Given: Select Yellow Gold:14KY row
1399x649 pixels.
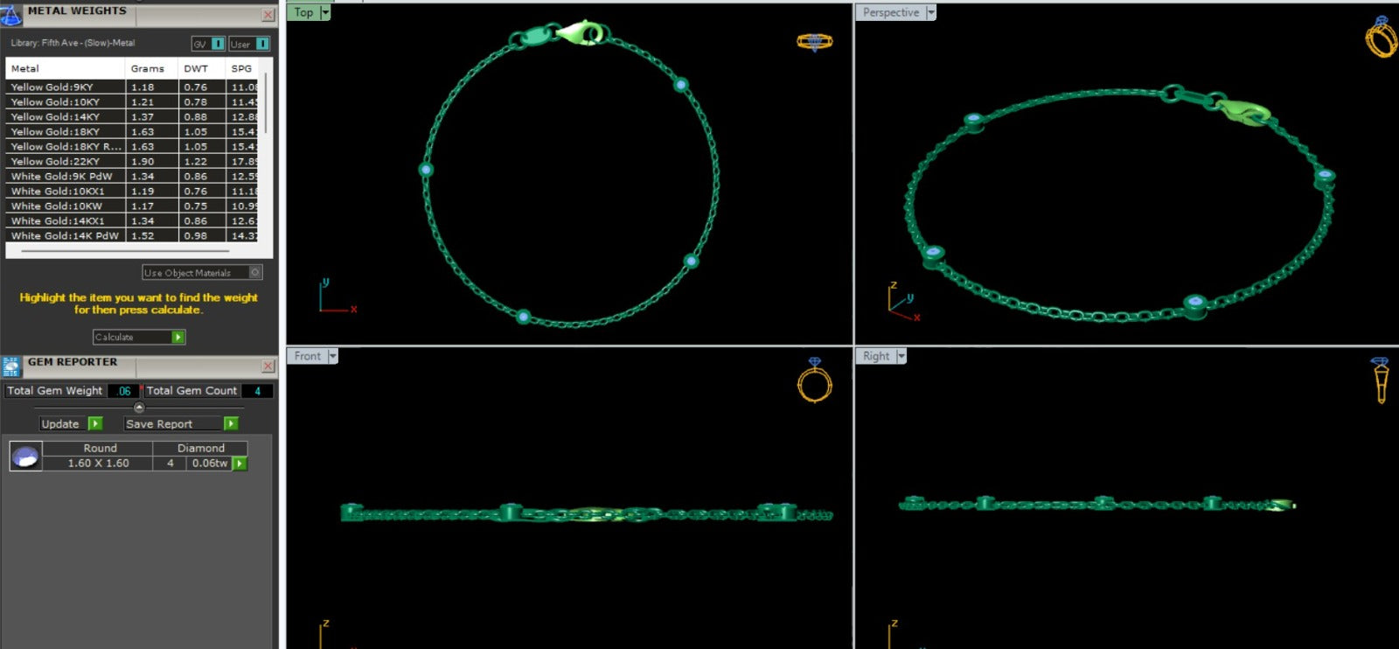Looking at the screenshot, I should tap(66, 117).
